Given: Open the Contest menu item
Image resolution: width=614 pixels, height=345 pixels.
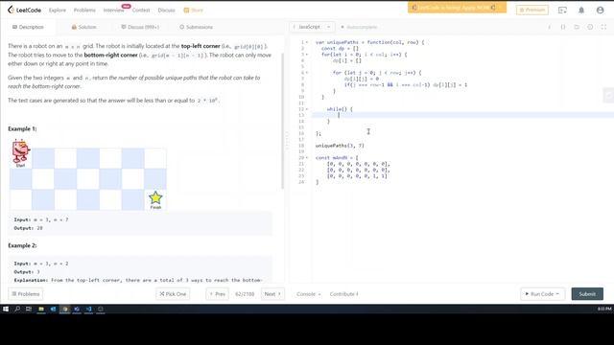Looking at the screenshot, I should point(141,11).
